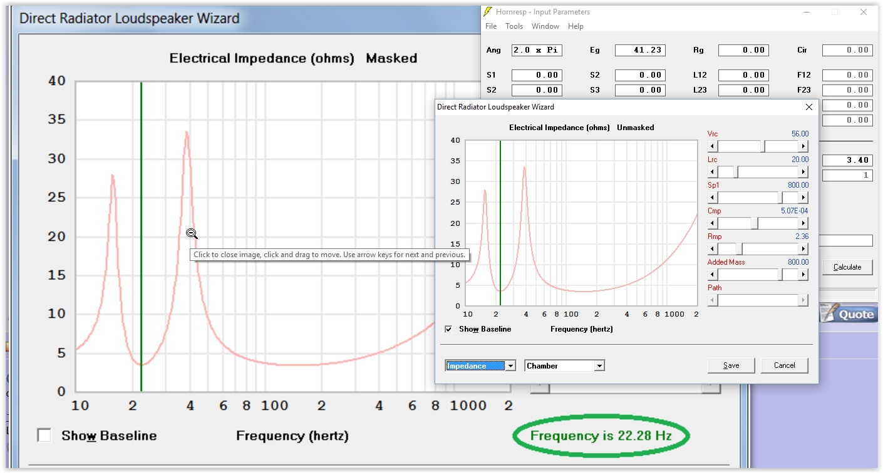Click the Lrc value 20.00
883x473 pixels.
(800, 160)
